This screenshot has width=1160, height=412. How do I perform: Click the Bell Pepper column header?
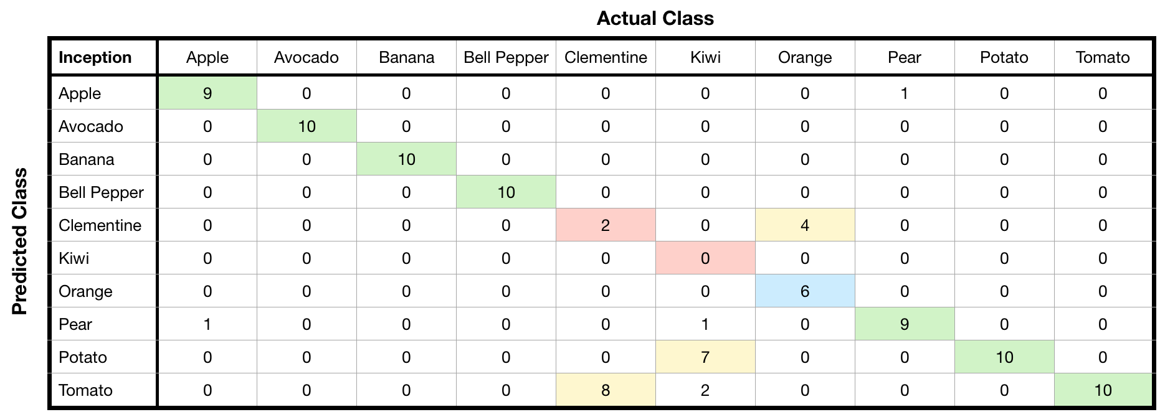coord(506,57)
